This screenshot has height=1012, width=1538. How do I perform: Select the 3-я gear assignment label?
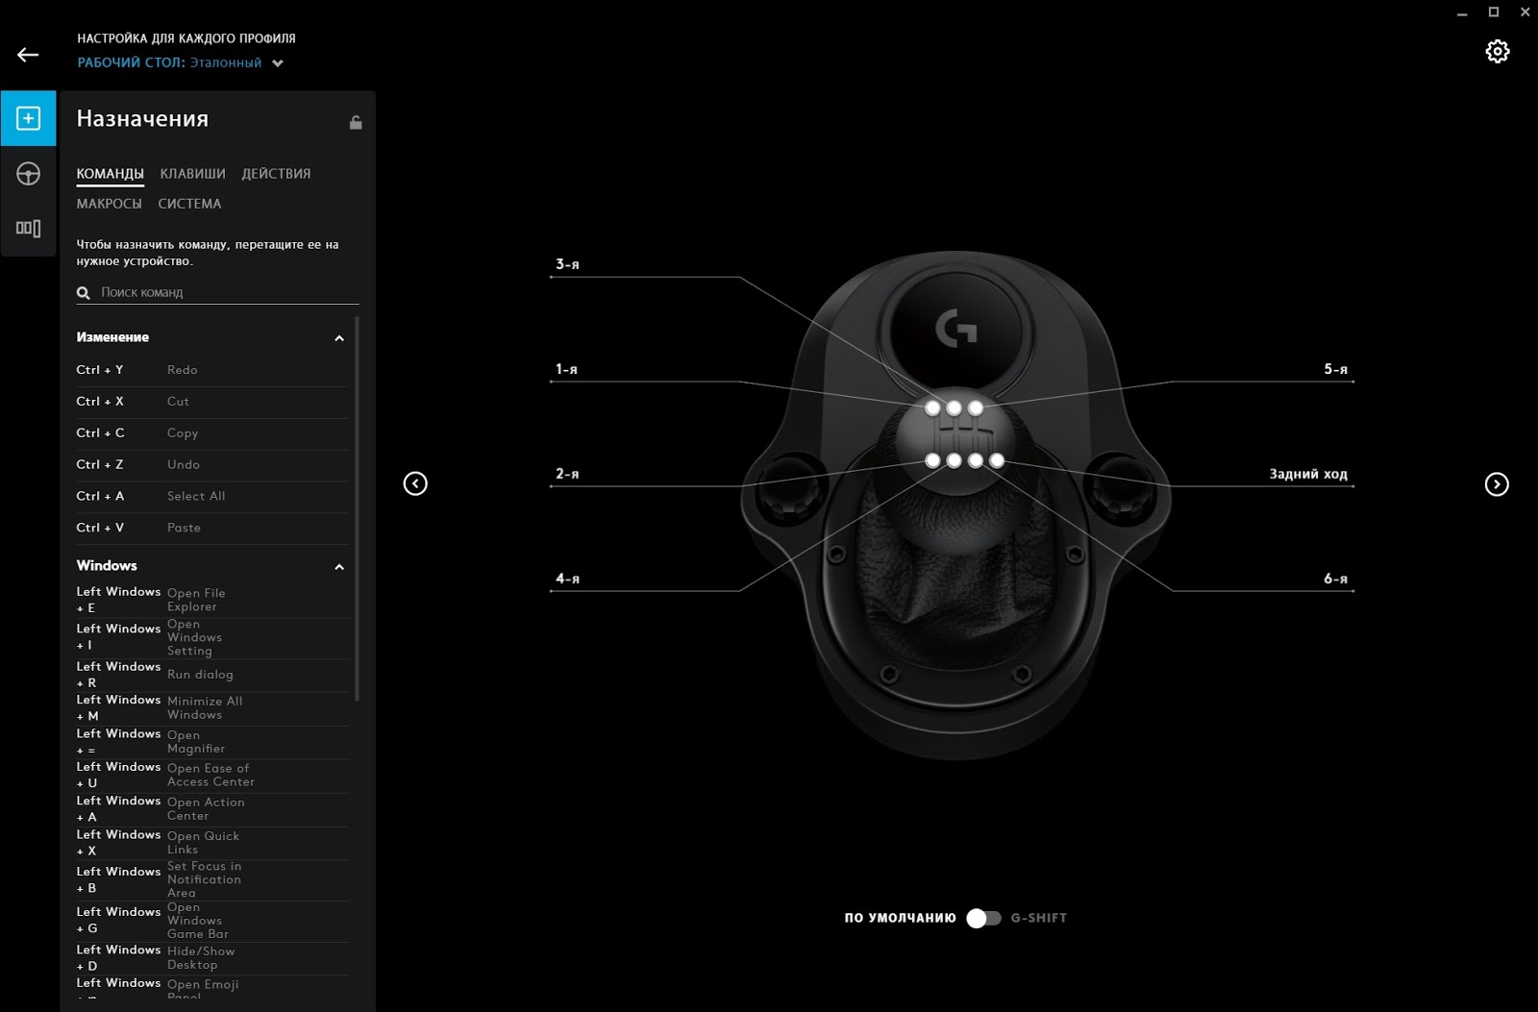(x=567, y=264)
